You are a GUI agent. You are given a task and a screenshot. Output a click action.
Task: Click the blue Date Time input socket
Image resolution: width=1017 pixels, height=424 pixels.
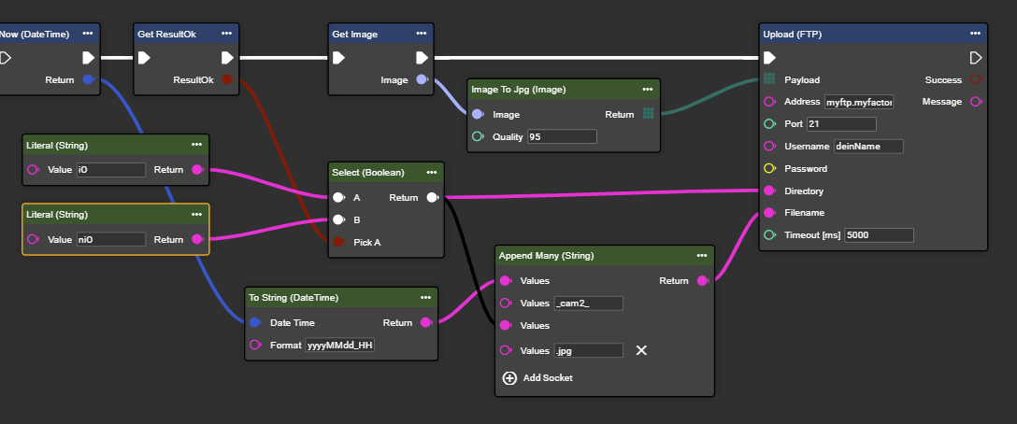(x=255, y=322)
